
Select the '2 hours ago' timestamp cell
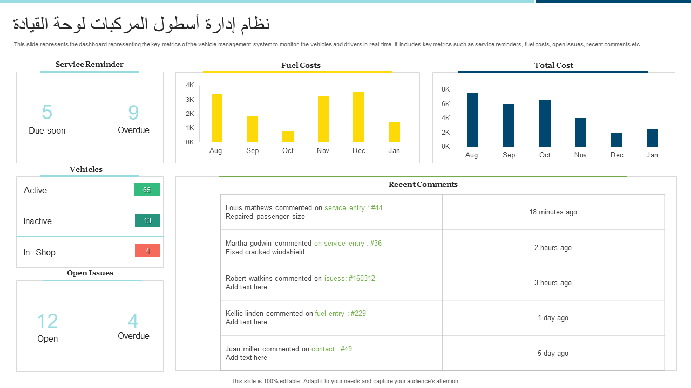pyautogui.click(x=553, y=247)
